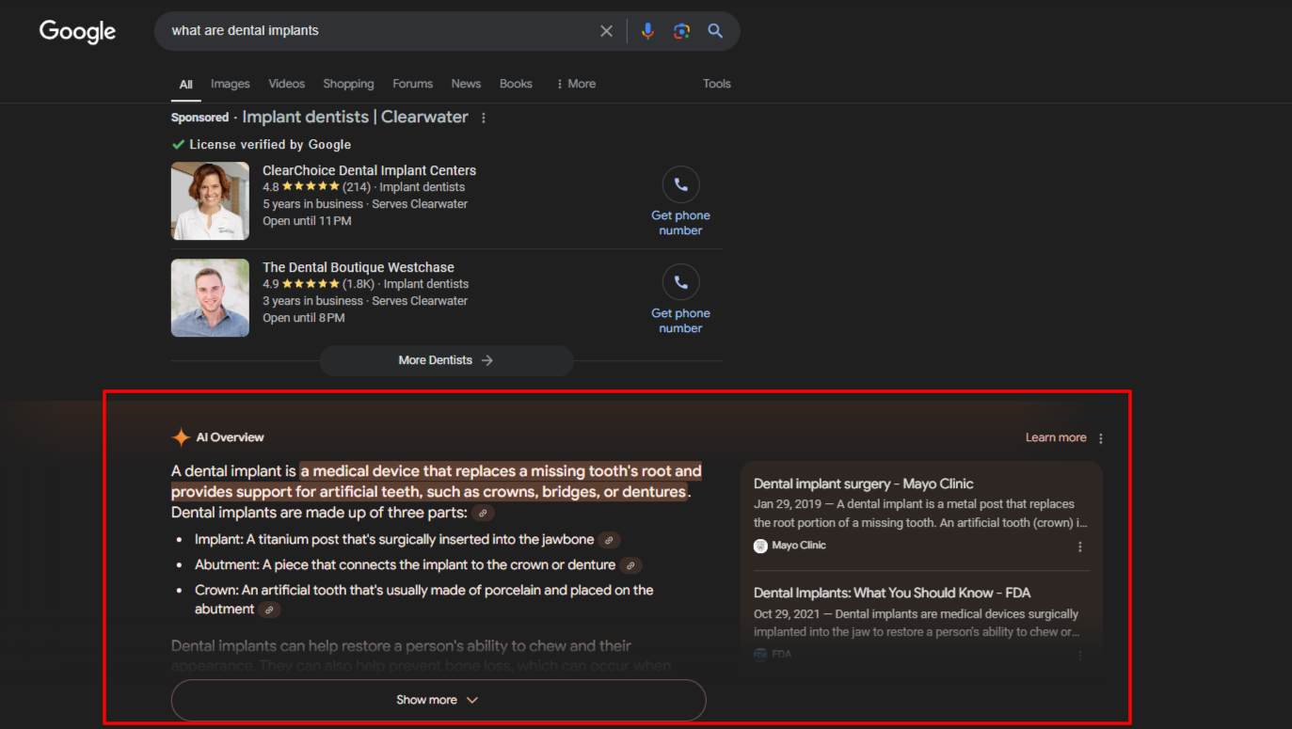Image resolution: width=1292 pixels, height=729 pixels.
Task: Open The Dental Boutique Westchase listing
Action: [x=359, y=267]
